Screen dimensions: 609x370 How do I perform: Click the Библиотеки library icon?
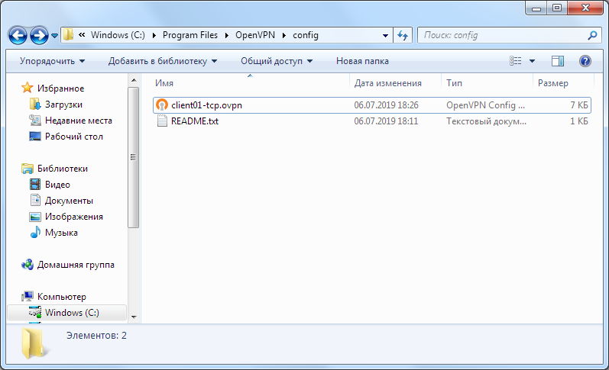[28, 169]
